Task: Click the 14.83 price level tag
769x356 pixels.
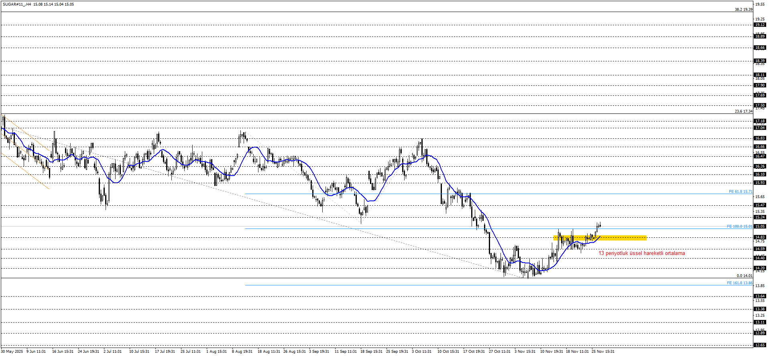Action: click(x=760, y=237)
